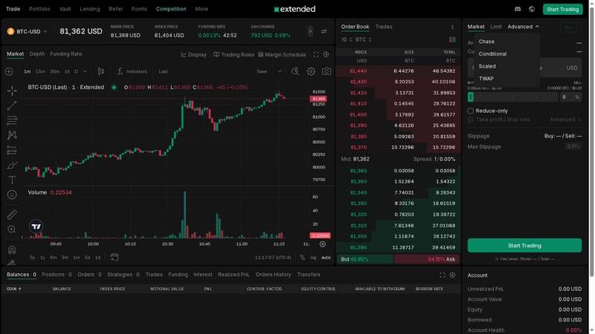Open the Indicators function button
Screen dimensions: 595x334
tap(132, 71)
